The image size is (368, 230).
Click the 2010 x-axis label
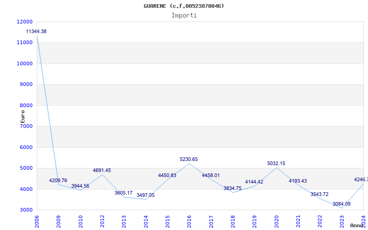(80, 222)
